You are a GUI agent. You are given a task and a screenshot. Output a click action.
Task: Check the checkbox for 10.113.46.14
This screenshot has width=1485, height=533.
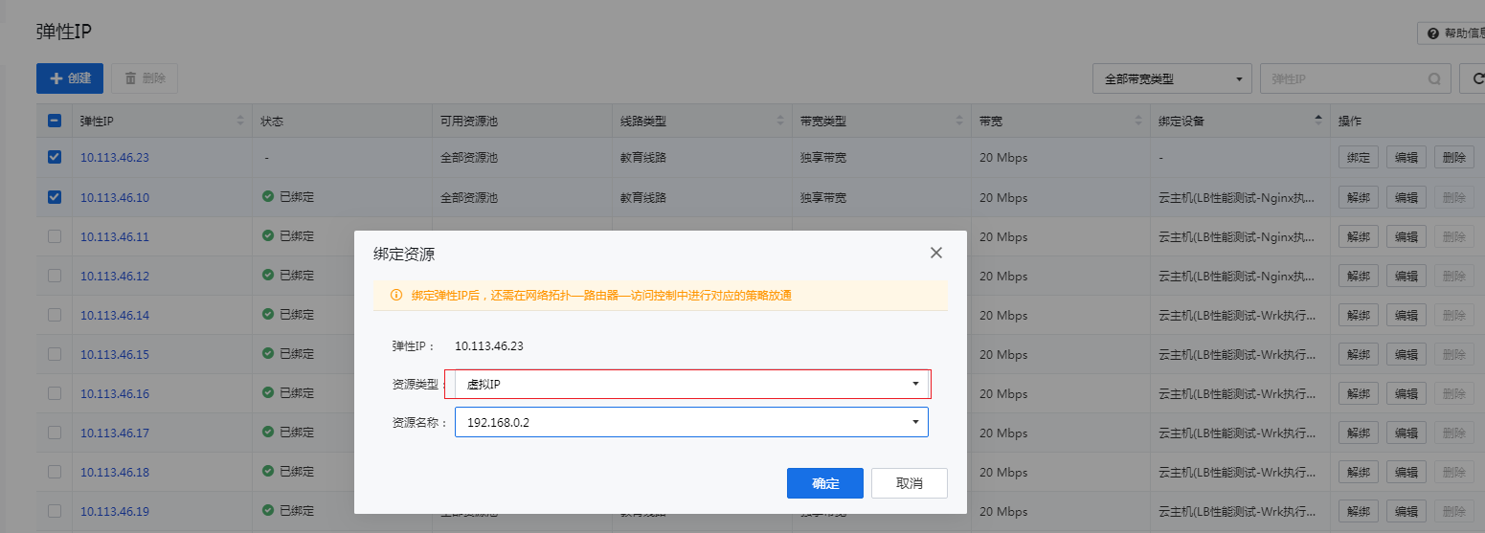[55, 314]
